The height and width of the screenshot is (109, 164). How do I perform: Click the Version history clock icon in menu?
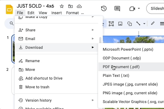(x=20, y=100)
